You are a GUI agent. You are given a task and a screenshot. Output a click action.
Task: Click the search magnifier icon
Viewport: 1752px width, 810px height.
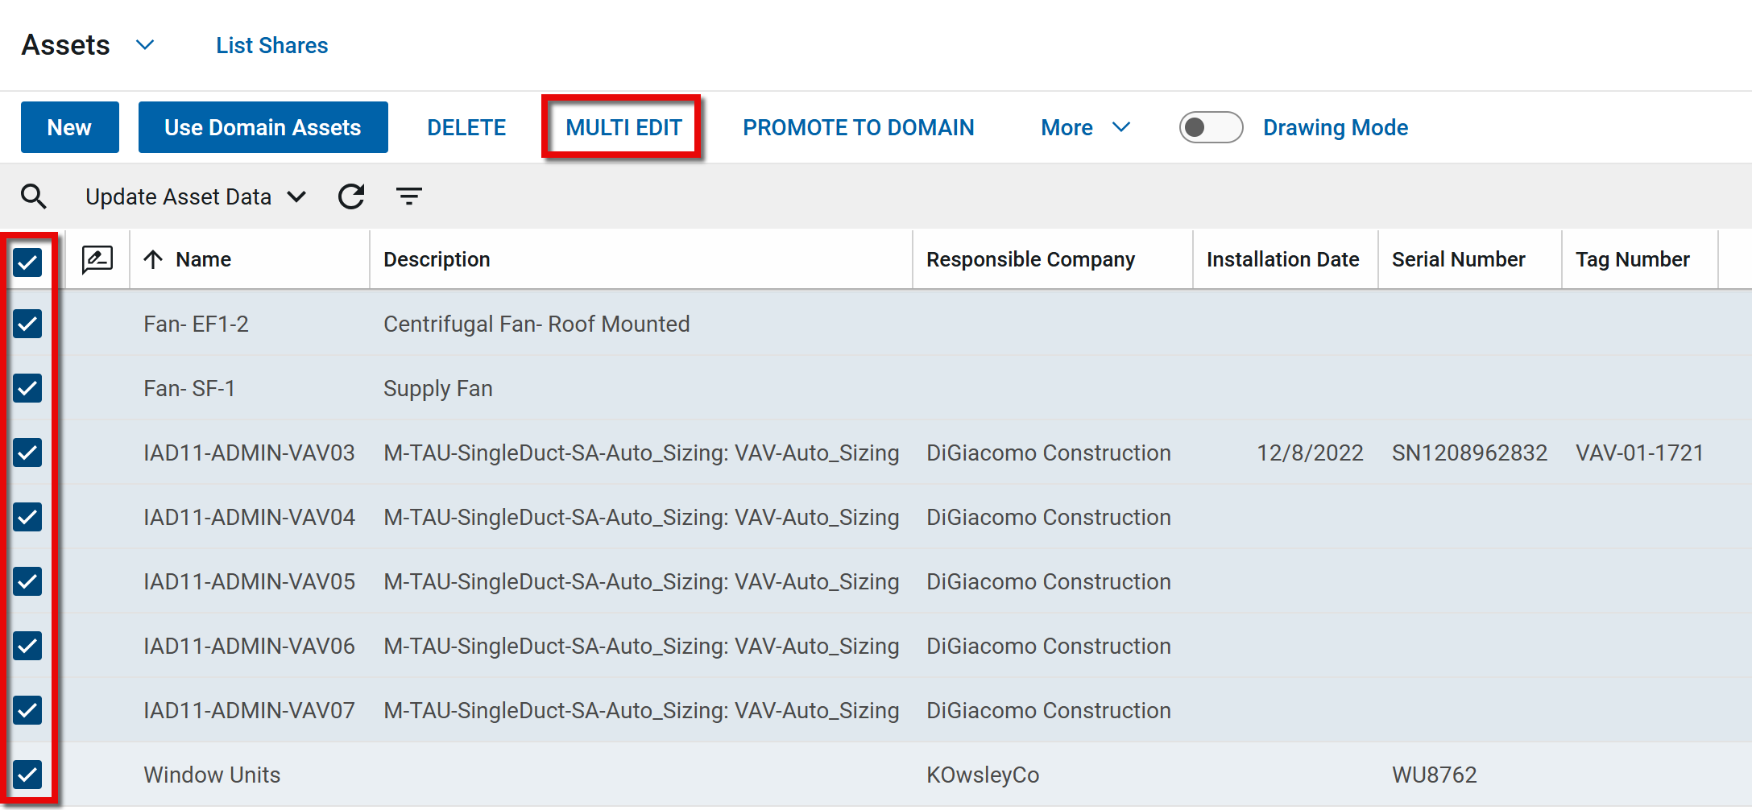coord(34,196)
